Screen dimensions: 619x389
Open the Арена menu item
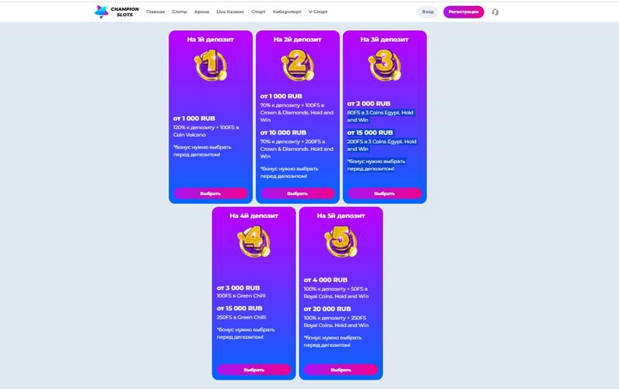[x=201, y=12]
